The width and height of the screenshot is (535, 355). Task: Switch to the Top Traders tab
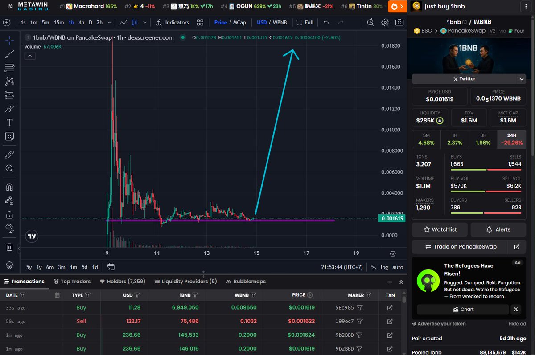[72, 282]
